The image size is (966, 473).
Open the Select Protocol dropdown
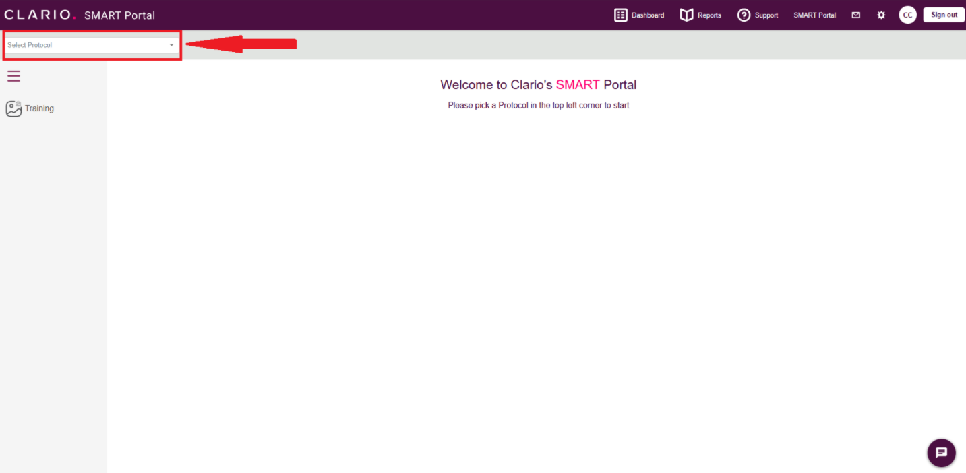point(91,44)
